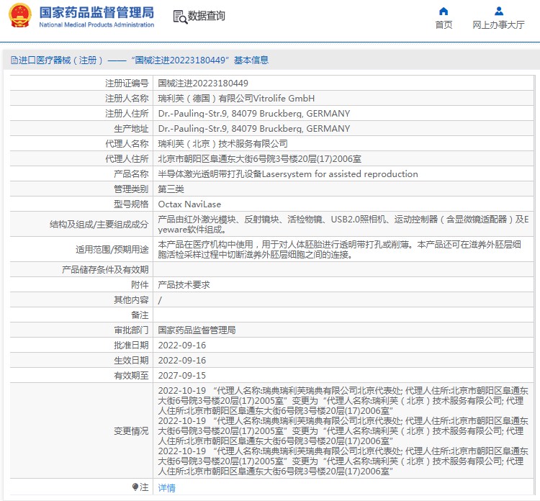Screen dimensions: 540x501
Task: Select model Octax NaviLase
Action: pyautogui.click(x=189, y=204)
